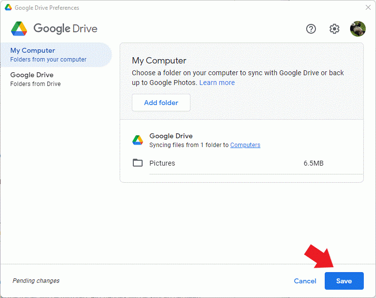Click the large Google Drive header logo
Image resolution: width=376 pixels, height=298 pixels.
point(19,28)
